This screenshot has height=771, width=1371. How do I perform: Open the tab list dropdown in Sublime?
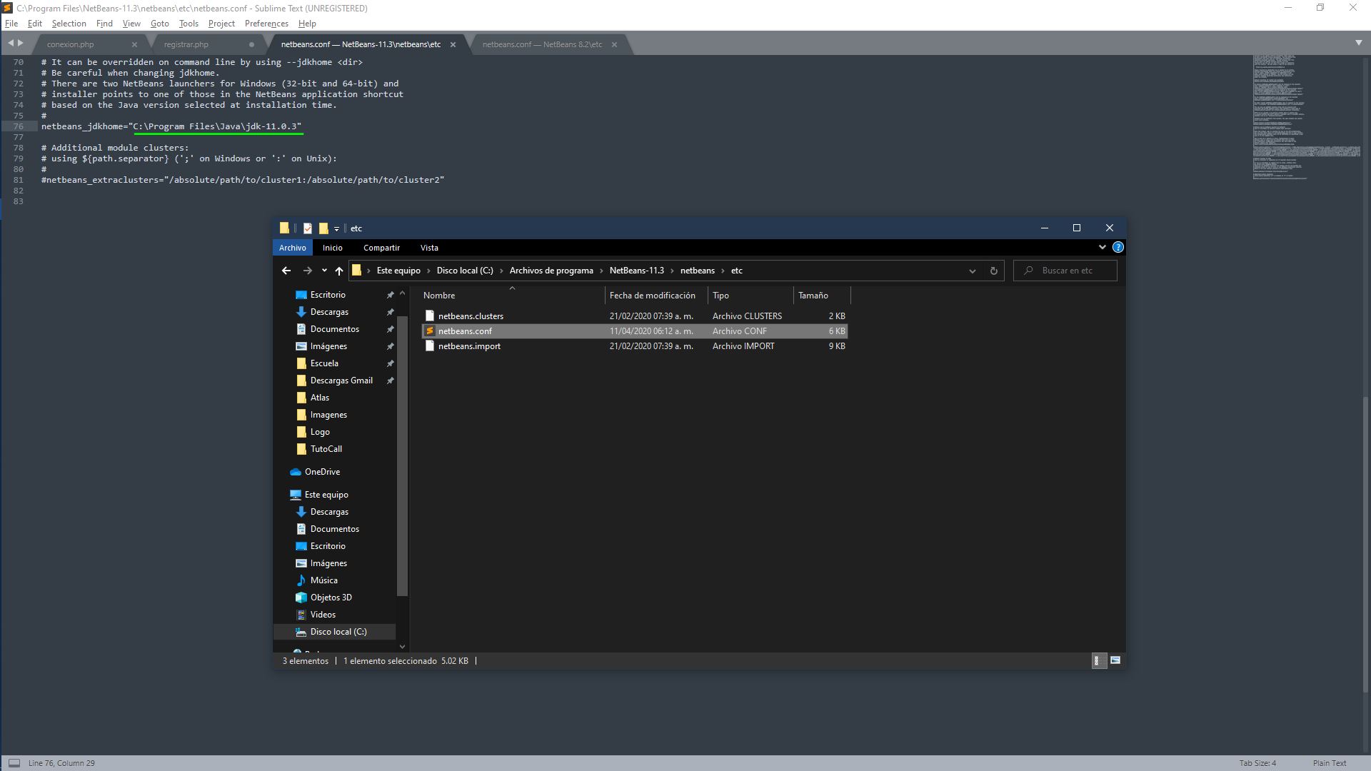[x=1358, y=43]
